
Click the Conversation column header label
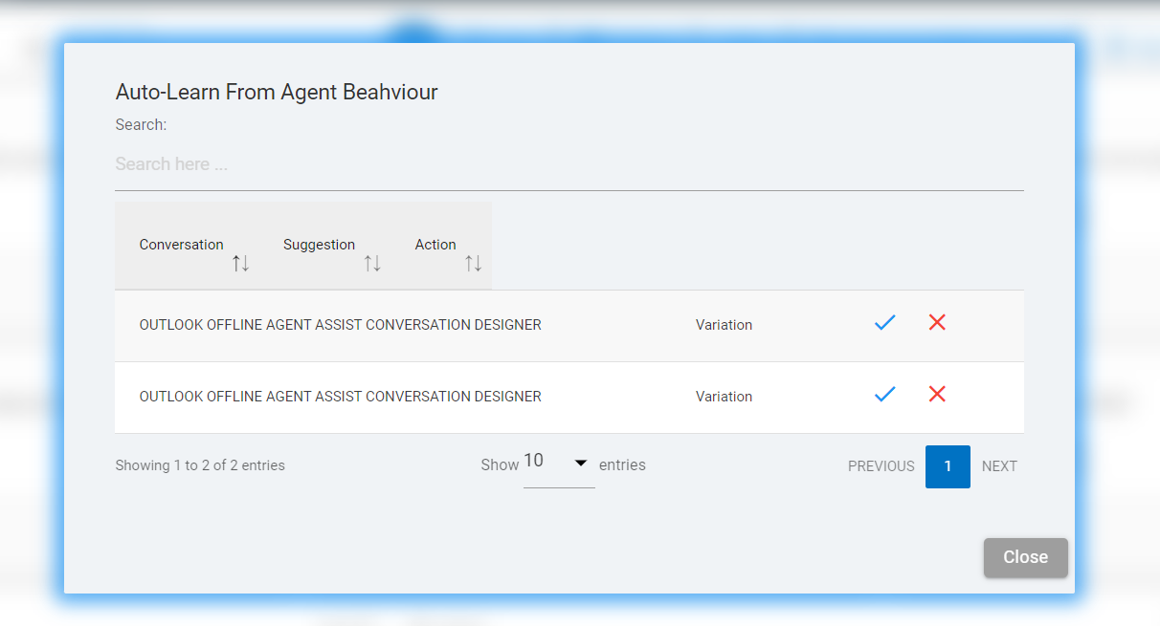tap(181, 245)
